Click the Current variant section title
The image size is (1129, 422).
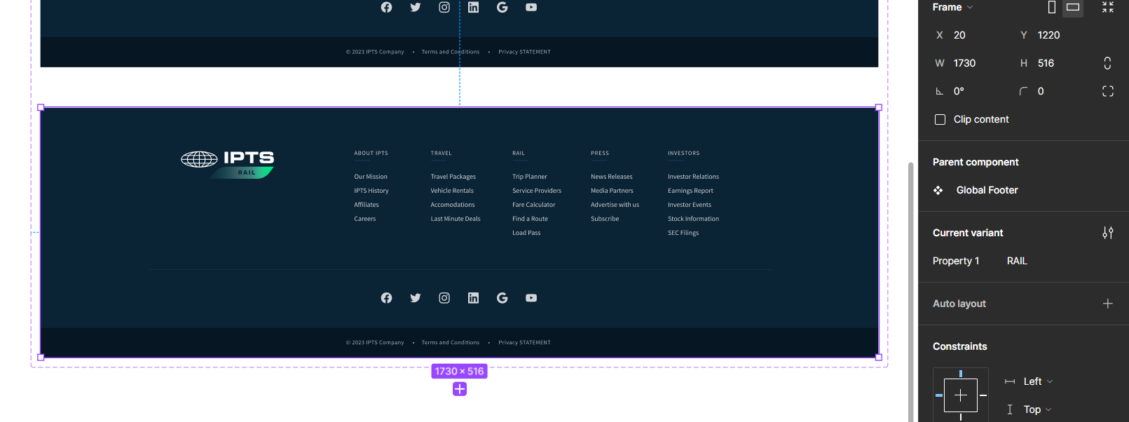[968, 233]
